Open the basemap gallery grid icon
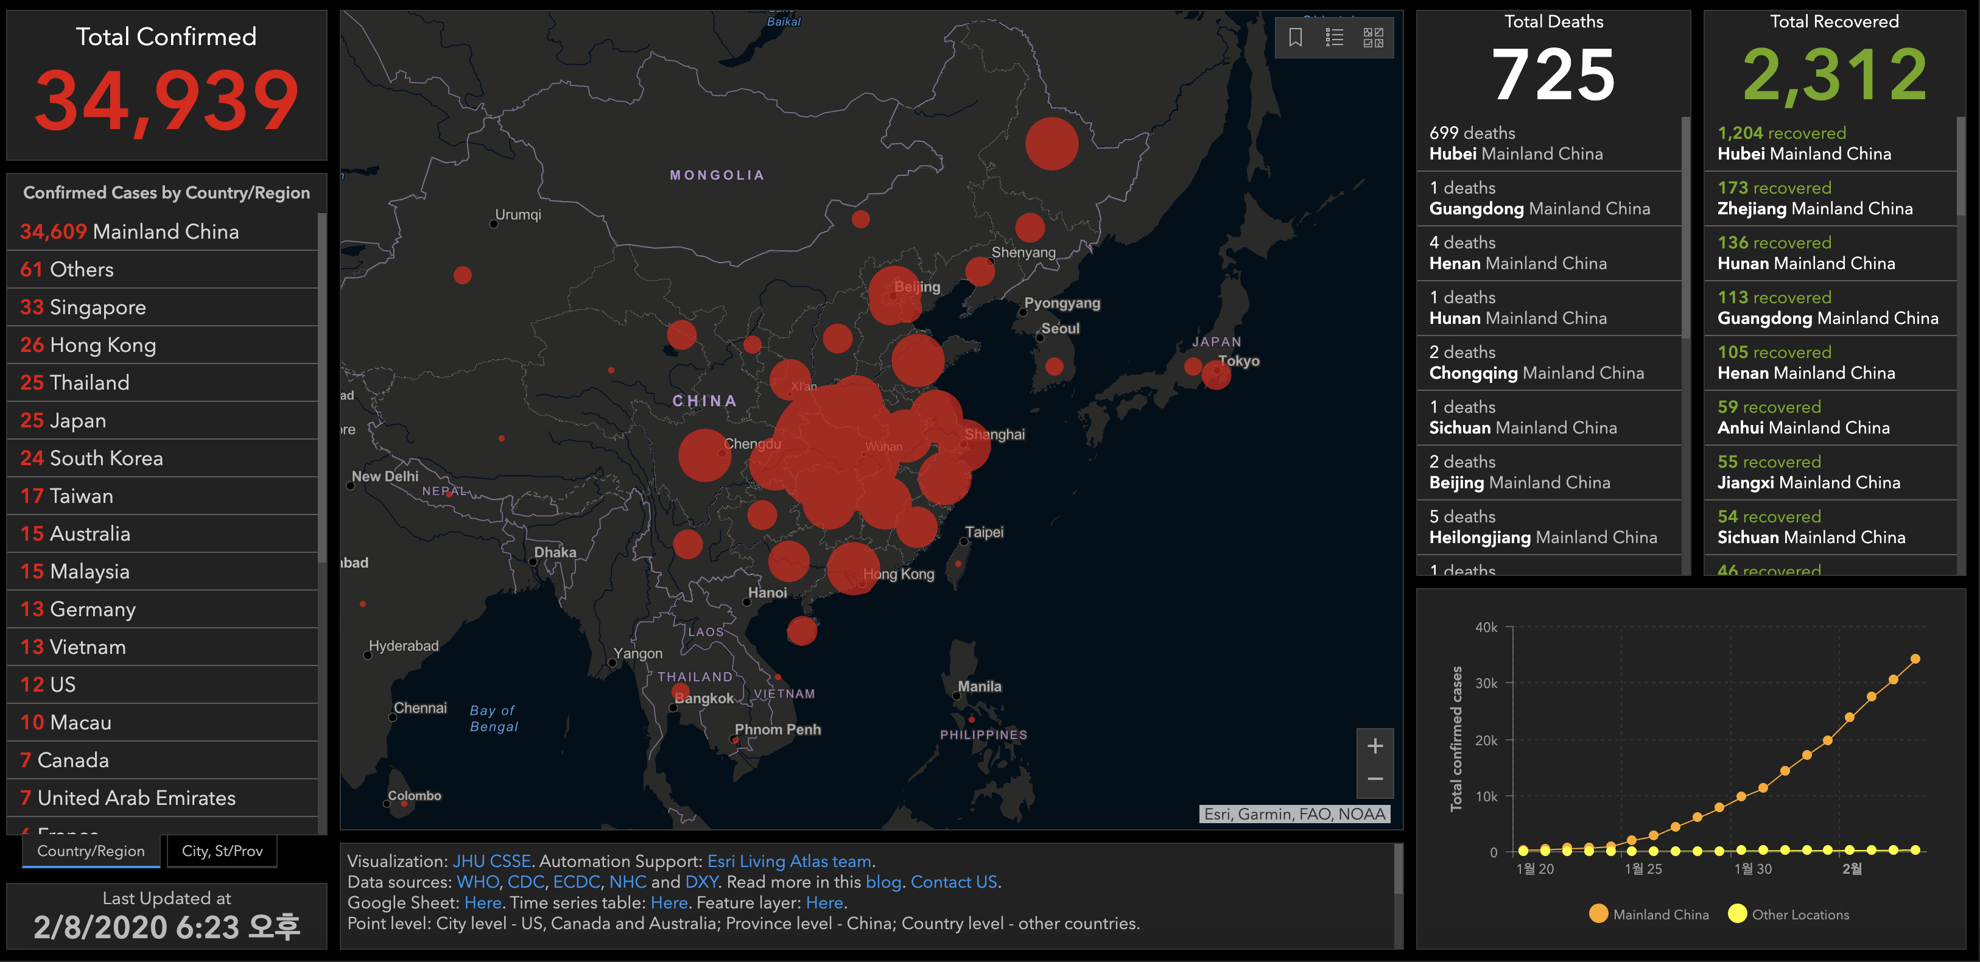The width and height of the screenshot is (1980, 962). pyautogui.click(x=1373, y=38)
